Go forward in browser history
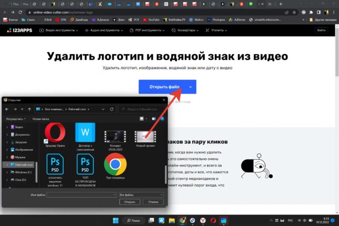This screenshot has height=226, width=339. (13, 12)
